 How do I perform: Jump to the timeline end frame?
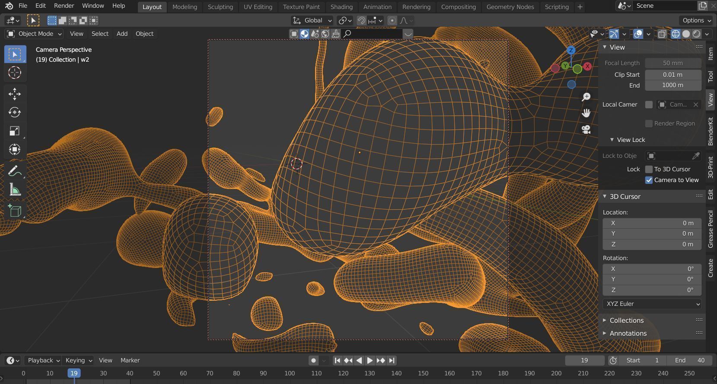(392, 360)
